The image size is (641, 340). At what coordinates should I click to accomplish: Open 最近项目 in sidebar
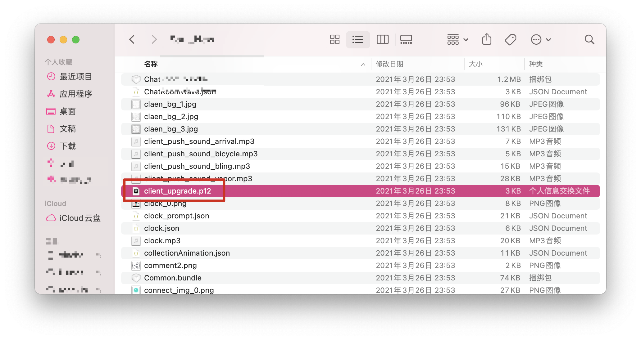75,77
